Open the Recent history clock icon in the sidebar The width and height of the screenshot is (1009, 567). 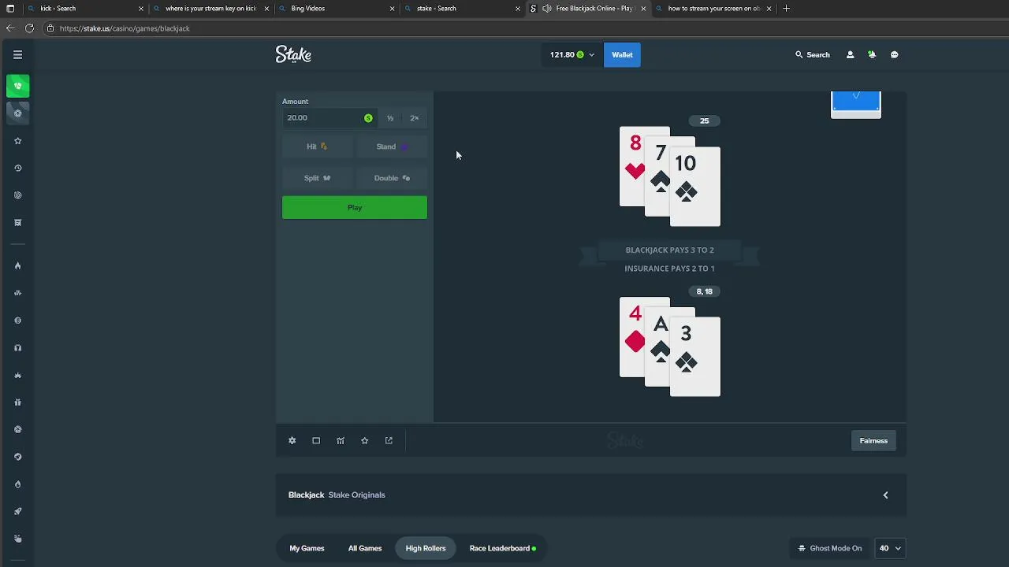[x=17, y=168]
